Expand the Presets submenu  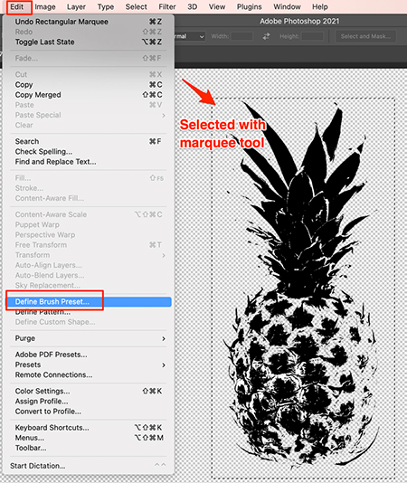click(x=89, y=365)
